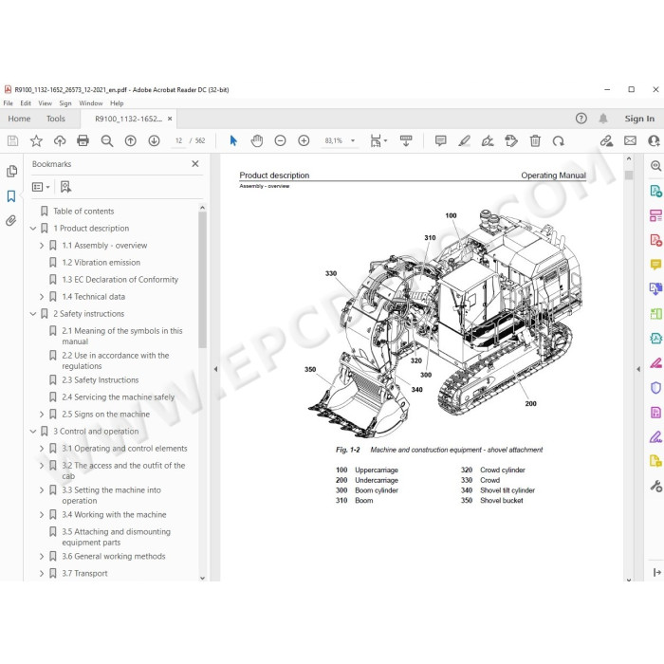Open 1.3 EC Declaration of Conformity bookmark

tap(120, 280)
